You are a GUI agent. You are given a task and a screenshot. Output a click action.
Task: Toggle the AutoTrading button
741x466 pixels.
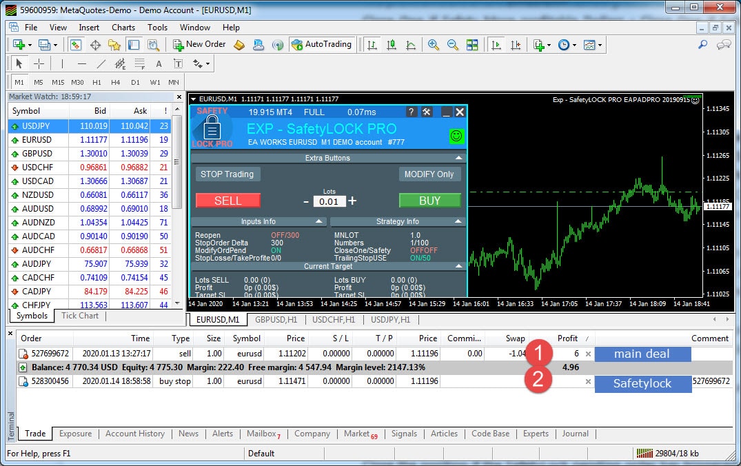(321, 45)
